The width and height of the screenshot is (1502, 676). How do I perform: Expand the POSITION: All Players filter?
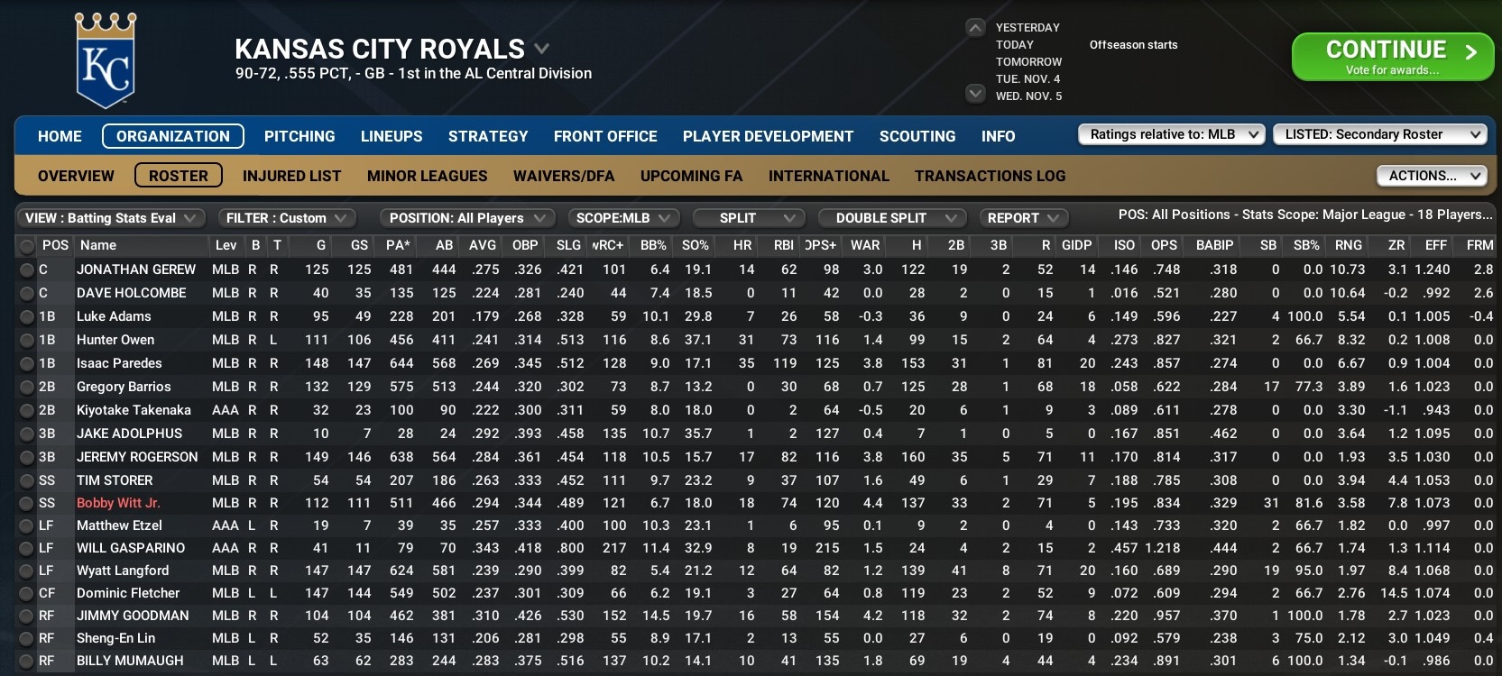coord(467,218)
